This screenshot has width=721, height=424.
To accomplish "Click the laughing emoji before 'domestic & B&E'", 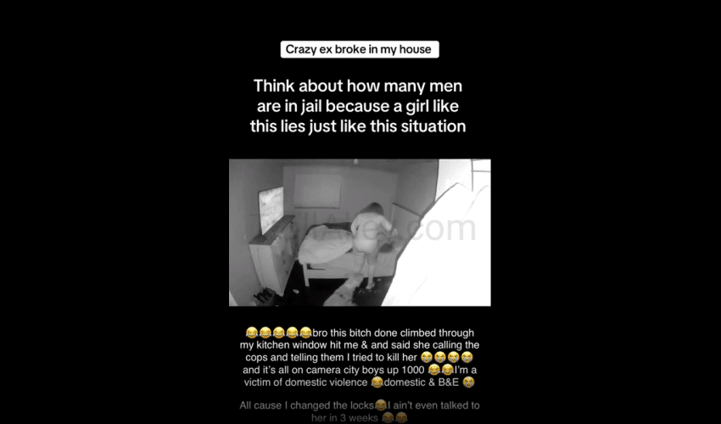I will click(x=377, y=382).
